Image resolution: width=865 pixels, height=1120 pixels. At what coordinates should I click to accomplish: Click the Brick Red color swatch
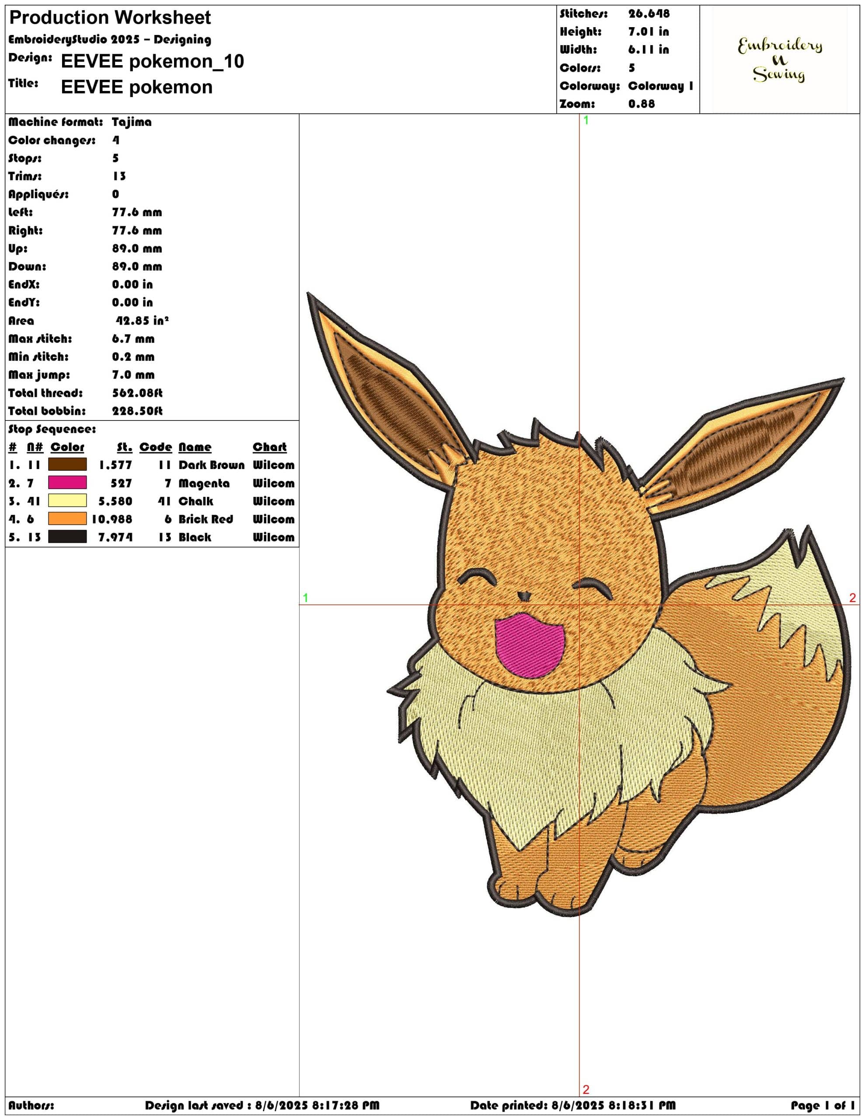67,518
